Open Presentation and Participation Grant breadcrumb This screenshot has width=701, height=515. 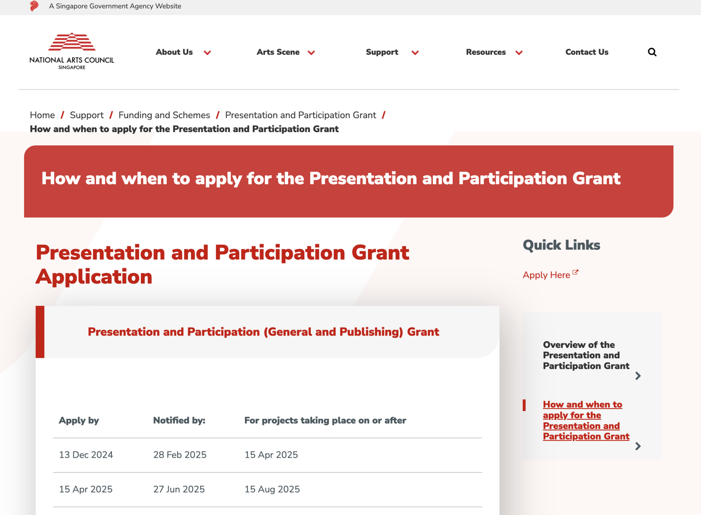coord(300,115)
